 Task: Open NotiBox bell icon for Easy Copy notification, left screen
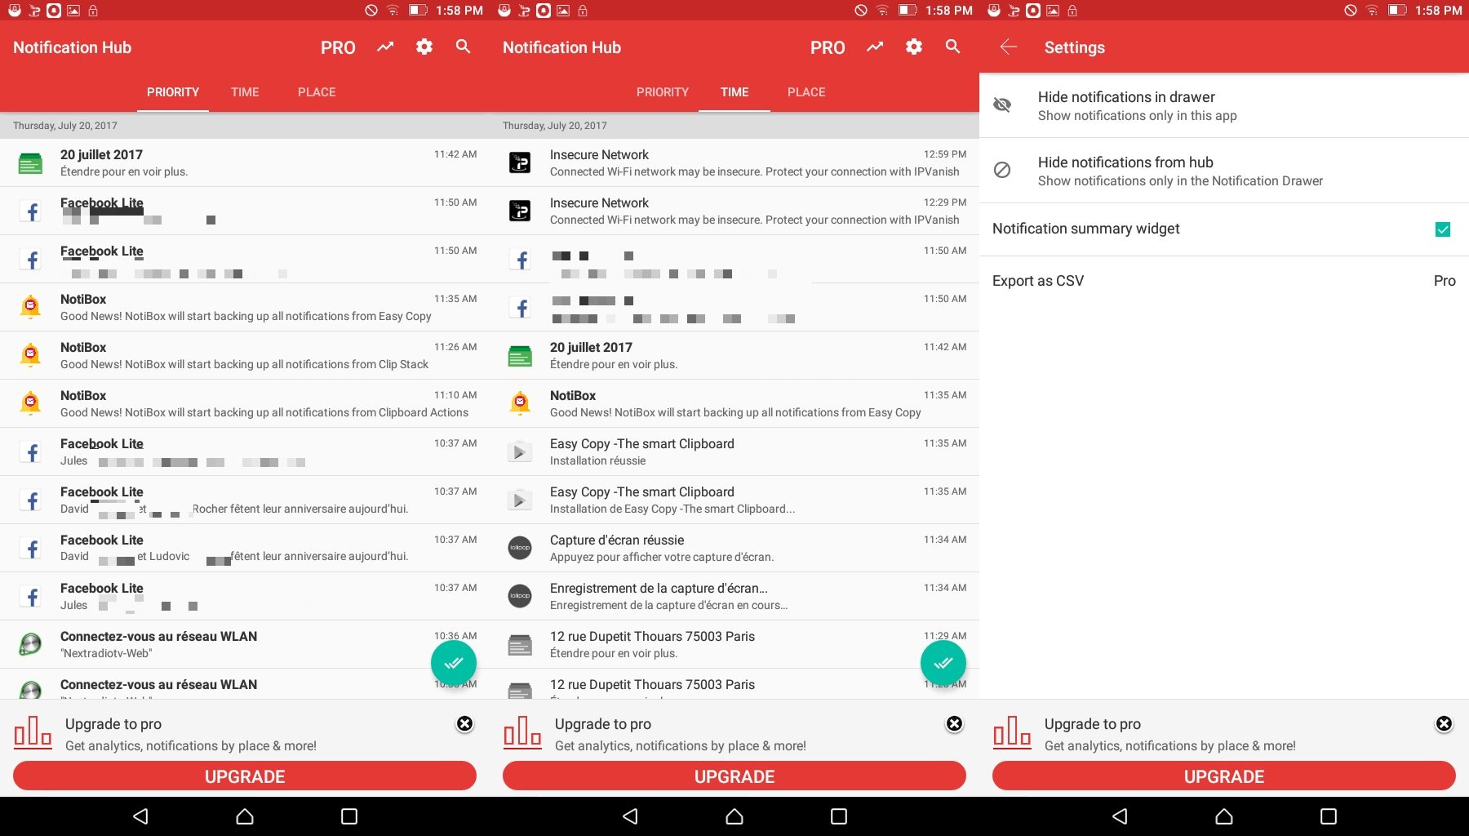(x=30, y=307)
